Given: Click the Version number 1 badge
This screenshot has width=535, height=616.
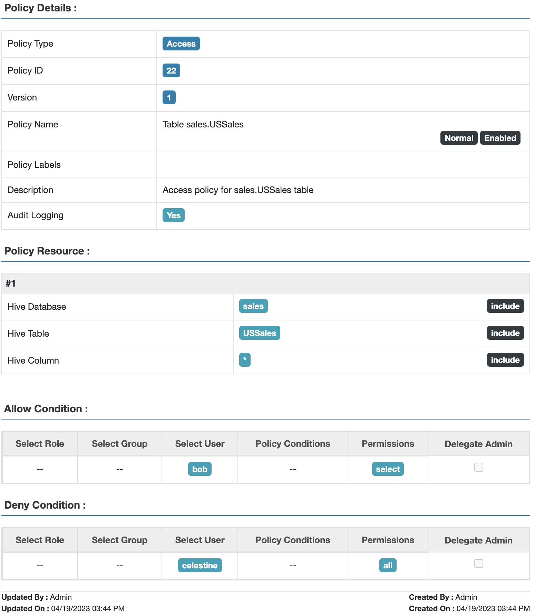Looking at the screenshot, I should tap(169, 98).
